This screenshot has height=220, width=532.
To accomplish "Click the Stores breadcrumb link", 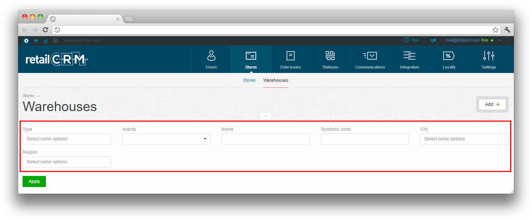I will click(x=29, y=96).
